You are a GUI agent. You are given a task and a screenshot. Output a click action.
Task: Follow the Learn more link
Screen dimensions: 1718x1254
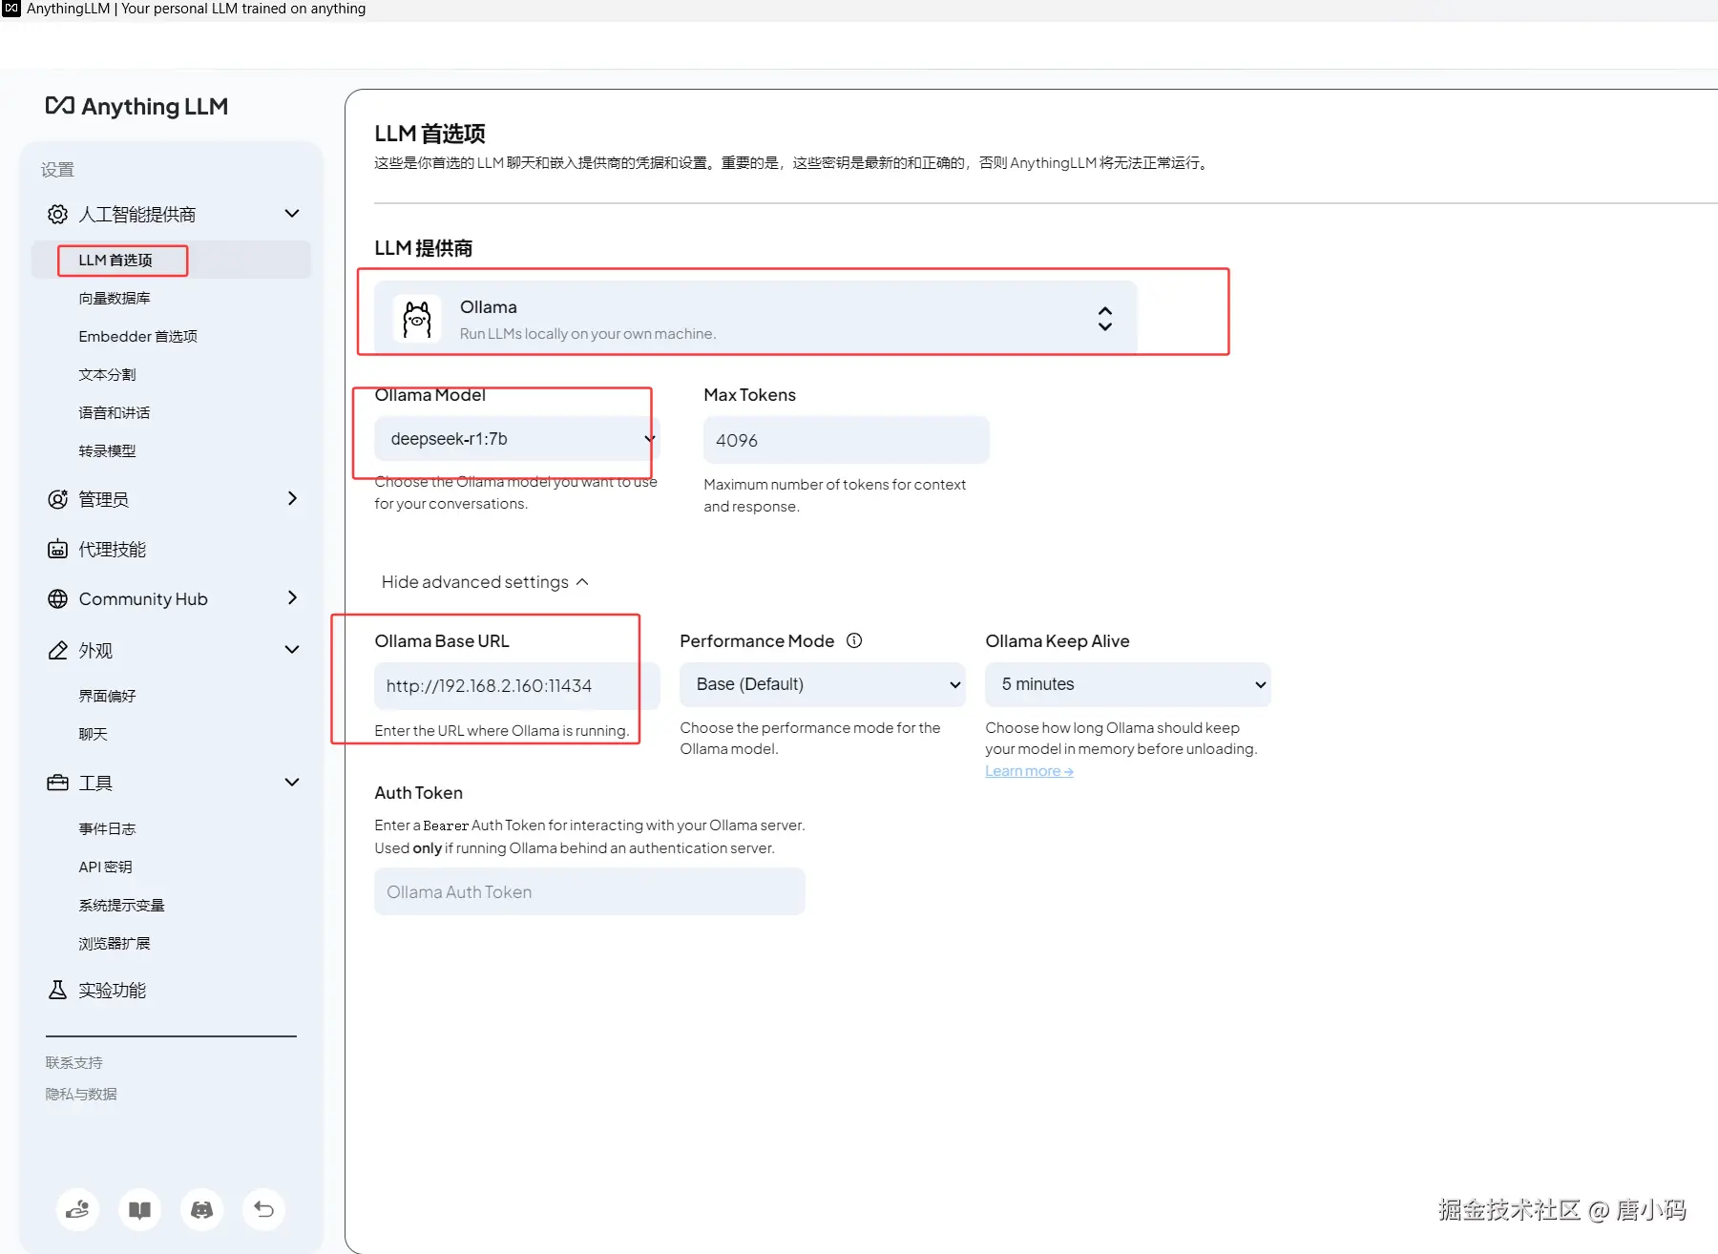click(1029, 771)
